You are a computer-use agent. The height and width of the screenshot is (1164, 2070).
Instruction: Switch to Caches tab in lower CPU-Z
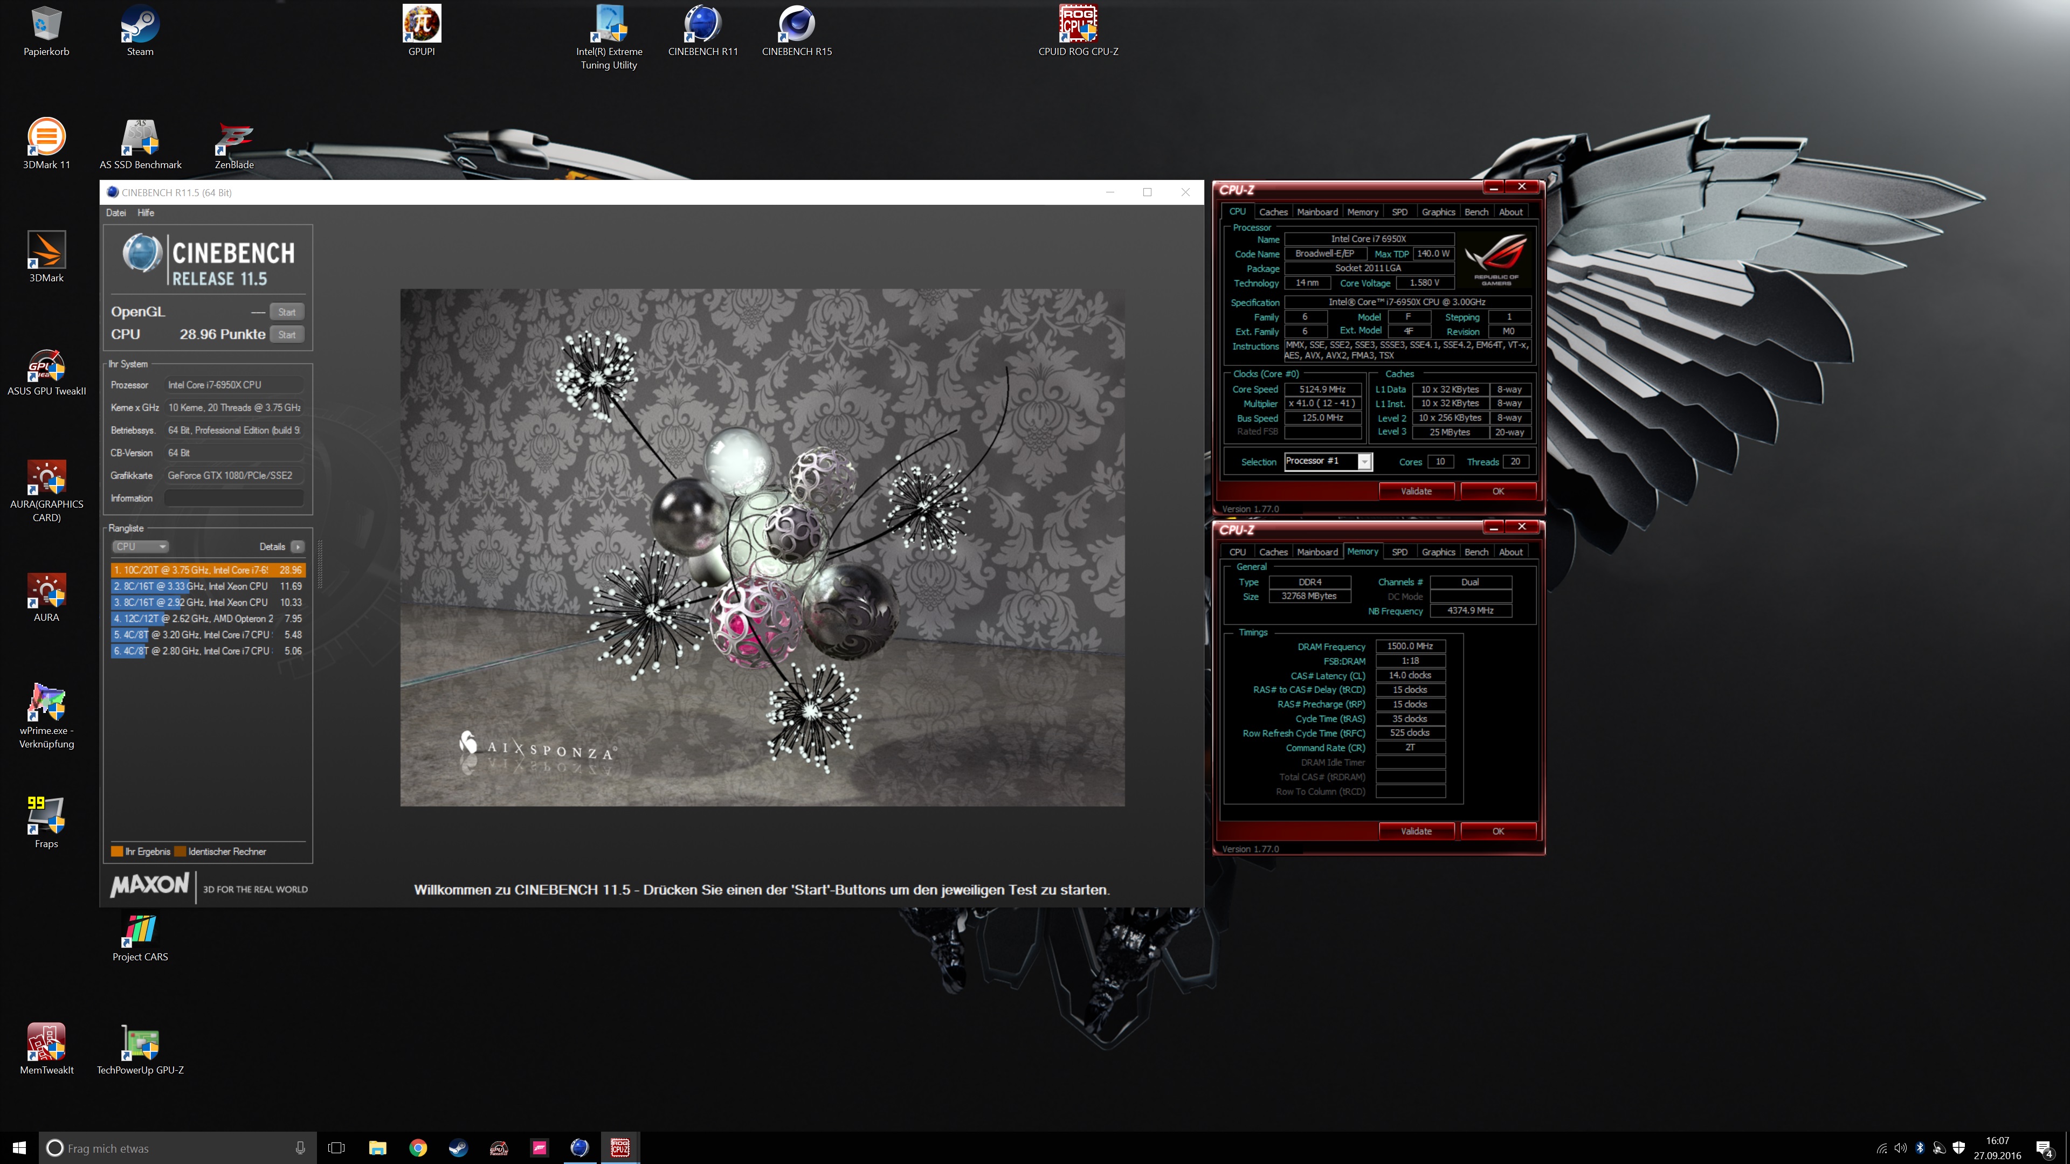click(1273, 552)
